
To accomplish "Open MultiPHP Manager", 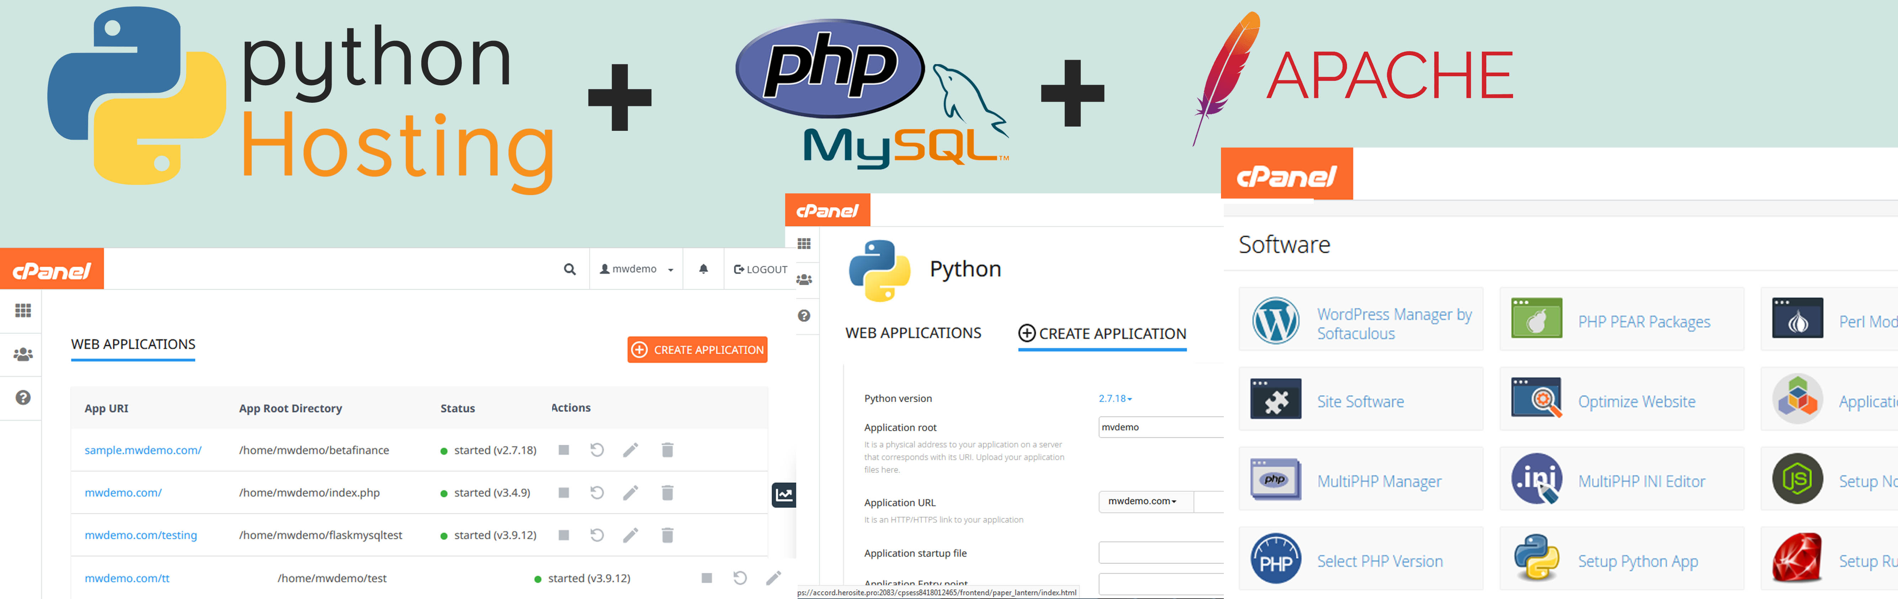I will [1360, 479].
